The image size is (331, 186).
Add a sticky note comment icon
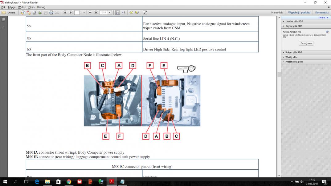[x=131, y=13]
